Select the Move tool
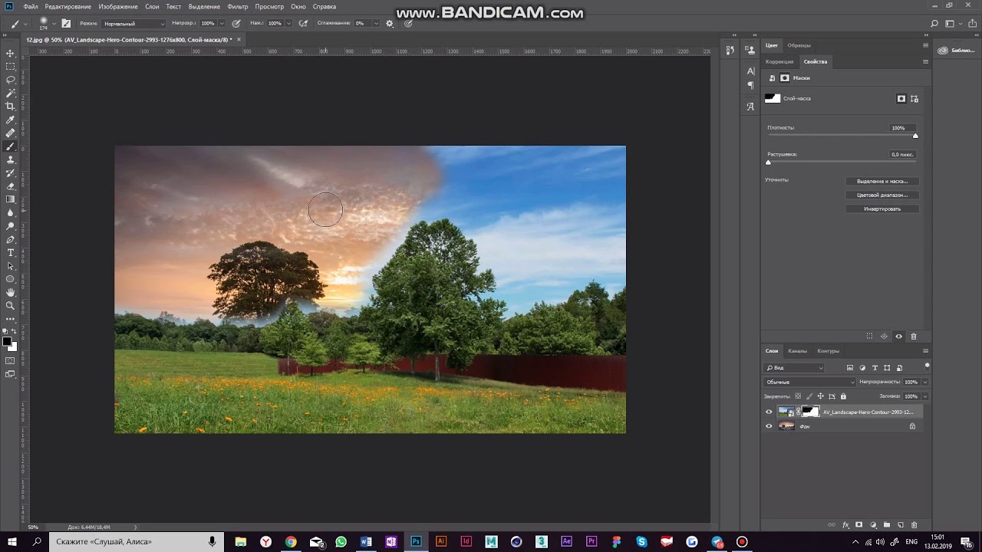The width and height of the screenshot is (982, 552). coord(10,53)
